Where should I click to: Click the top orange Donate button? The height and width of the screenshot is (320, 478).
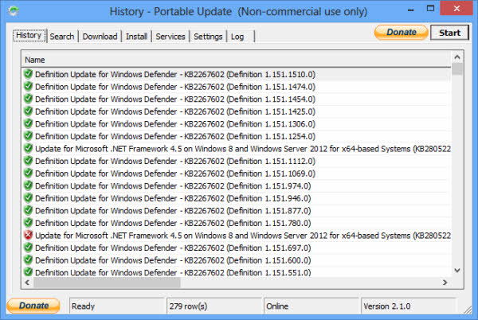402,33
